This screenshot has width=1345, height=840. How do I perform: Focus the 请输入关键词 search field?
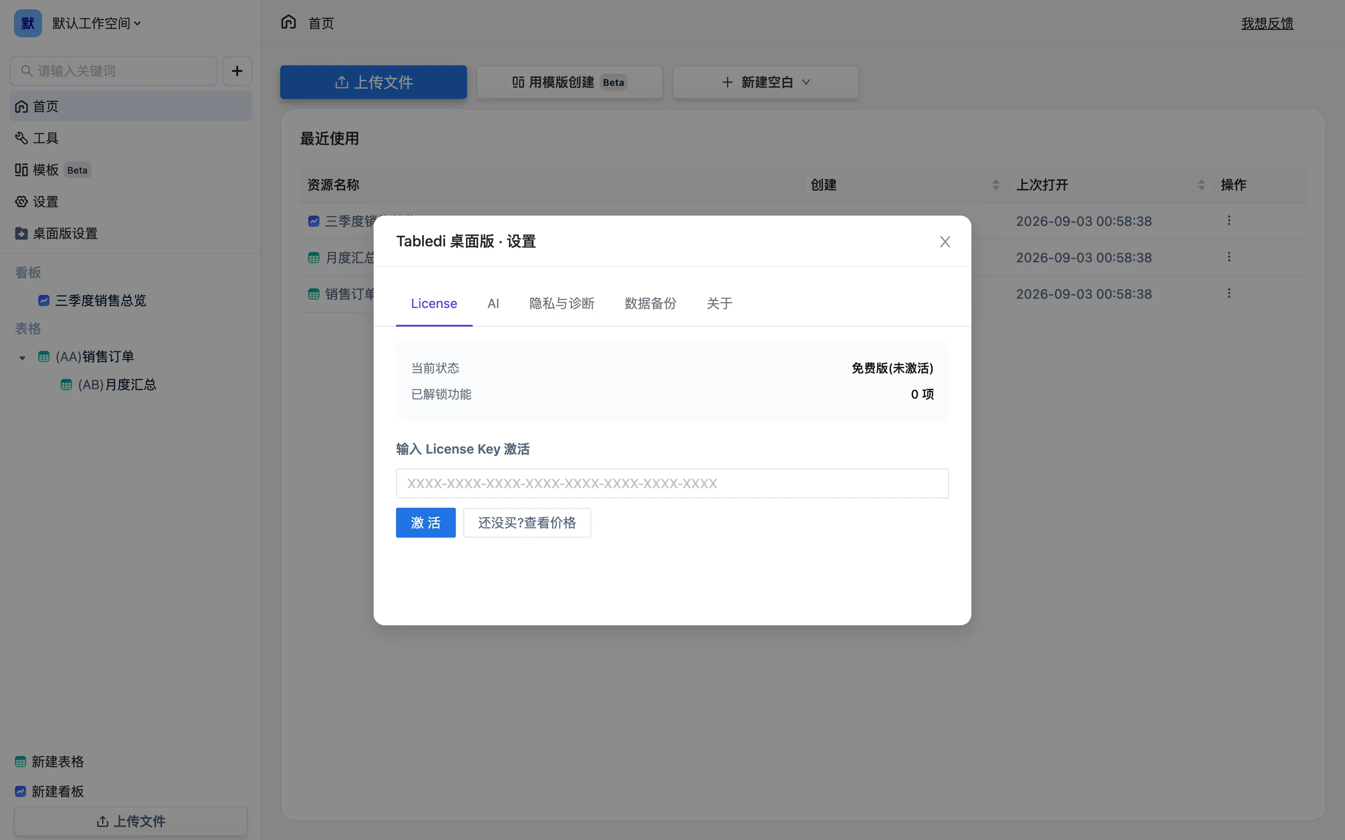(113, 70)
